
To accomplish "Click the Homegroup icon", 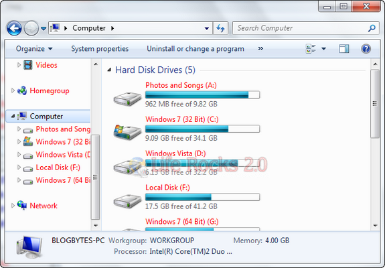I will (22, 90).
